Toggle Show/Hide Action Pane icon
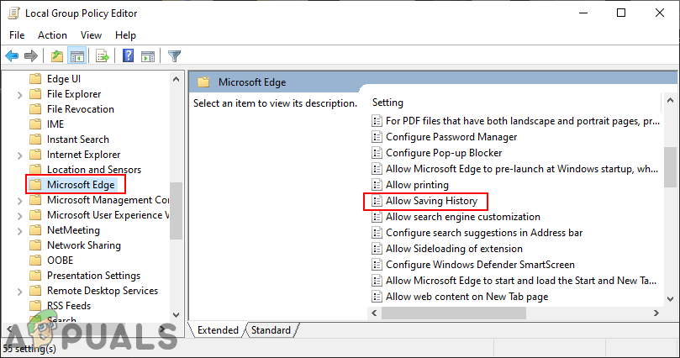 click(148, 56)
